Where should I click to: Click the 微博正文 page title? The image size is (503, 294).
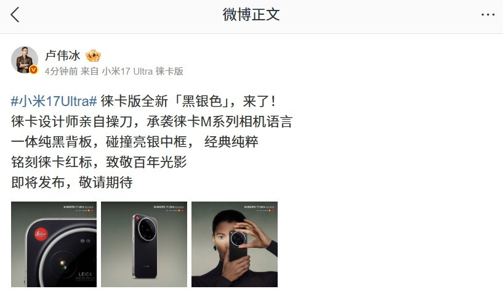(251, 15)
